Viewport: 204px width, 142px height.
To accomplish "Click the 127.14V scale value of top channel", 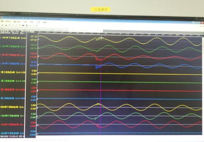I will pos(34,37).
